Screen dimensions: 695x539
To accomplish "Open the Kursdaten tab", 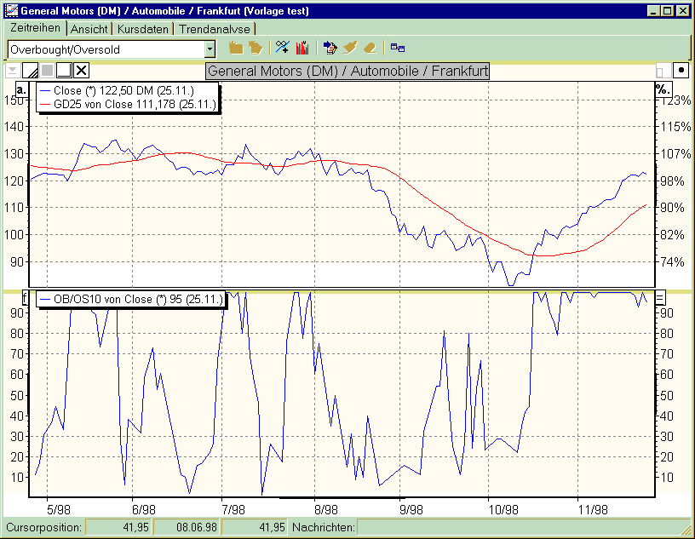I will pyautogui.click(x=142, y=28).
